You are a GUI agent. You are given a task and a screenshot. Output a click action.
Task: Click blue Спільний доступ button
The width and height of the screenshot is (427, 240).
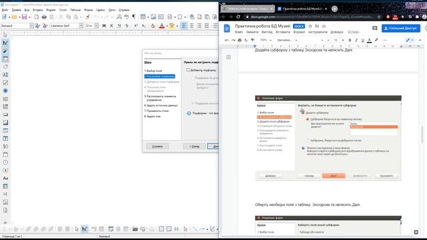(x=400, y=28)
